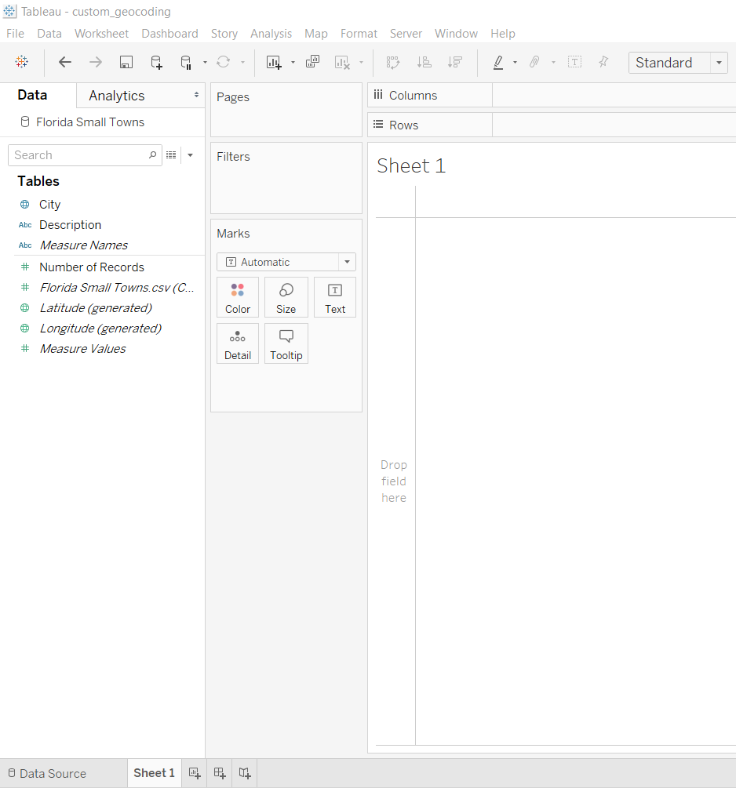The width and height of the screenshot is (736, 788).
Task: Open the Worksheet menu
Action: pos(102,33)
